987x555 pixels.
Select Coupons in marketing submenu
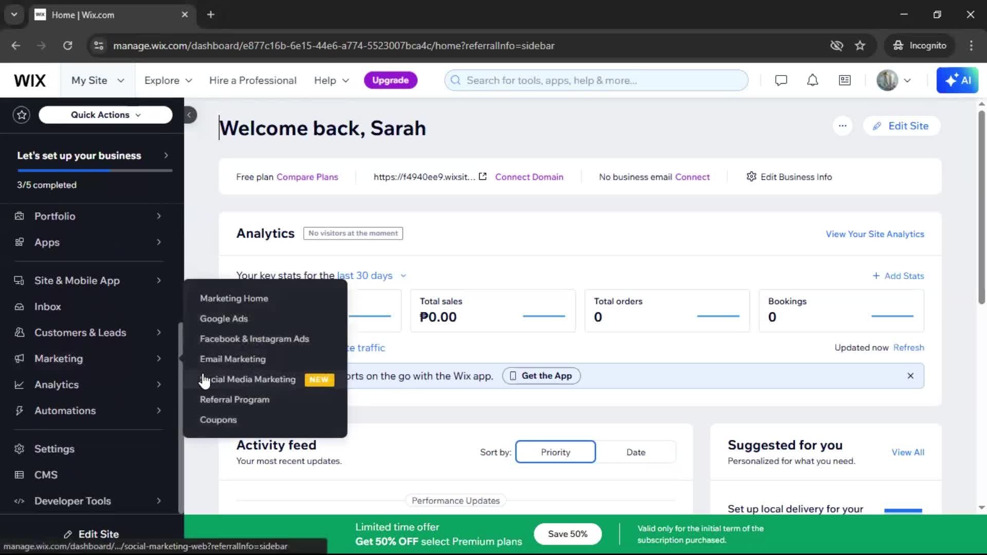pyautogui.click(x=218, y=420)
